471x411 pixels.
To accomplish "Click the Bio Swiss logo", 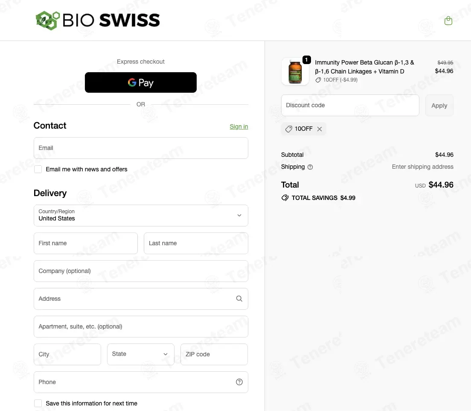I will click(98, 21).
